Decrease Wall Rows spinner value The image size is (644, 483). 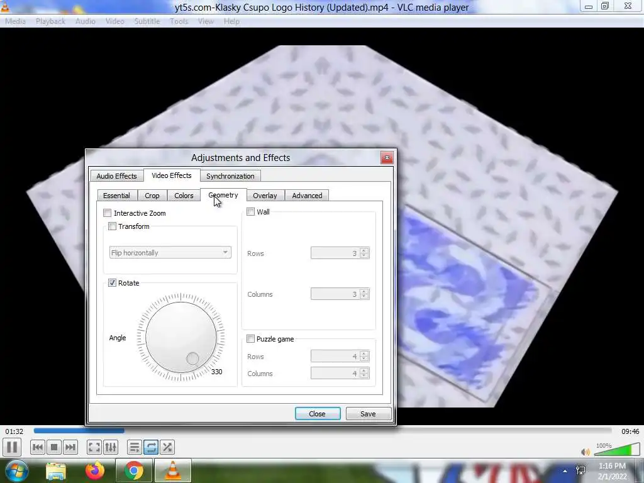tap(364, 256)
